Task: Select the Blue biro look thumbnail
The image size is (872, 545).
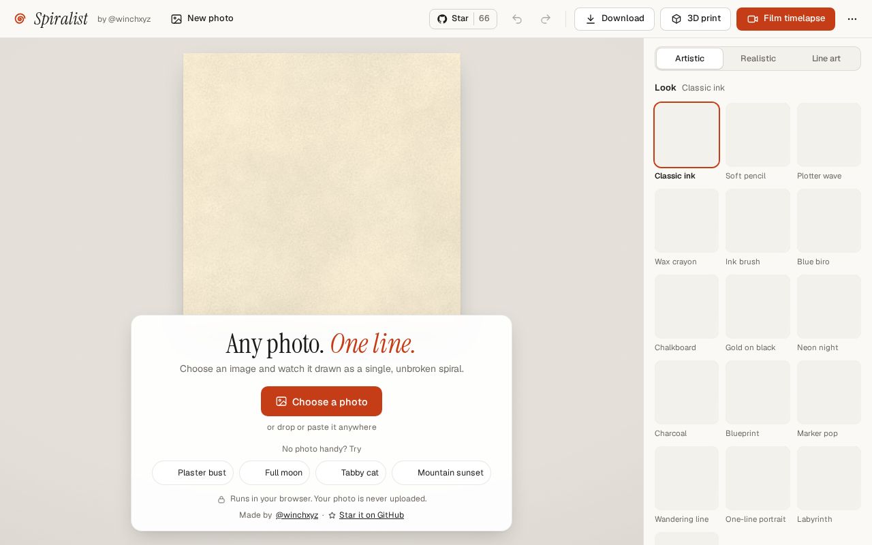Action: tap(829, 221)
